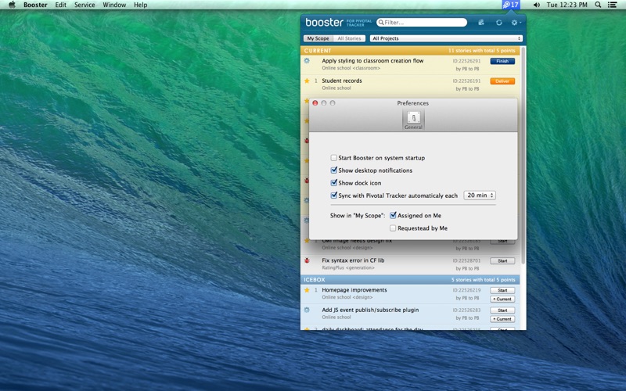Viewport: 626px width, 391px height.
Task: Check Requestead by Me option
Action: click(393, 228)
